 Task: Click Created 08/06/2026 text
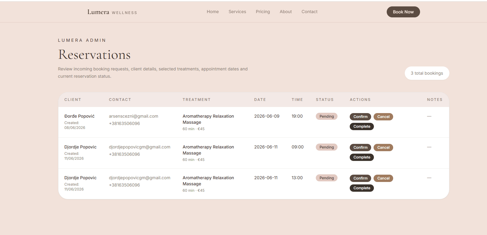[x=75, y=125]
